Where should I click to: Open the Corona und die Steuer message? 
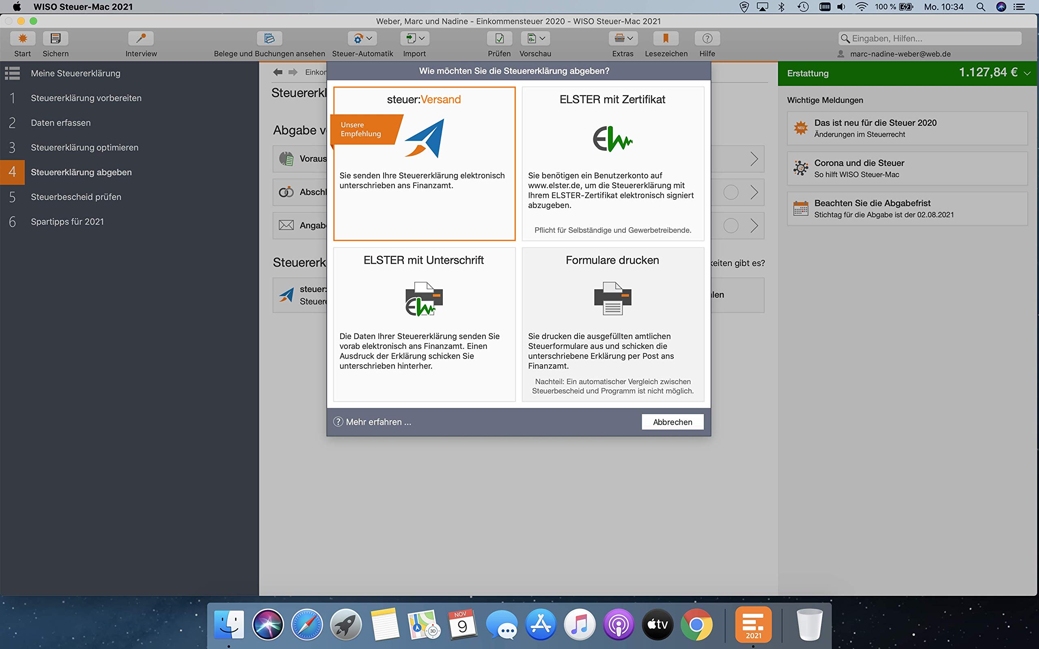(907, 168)
